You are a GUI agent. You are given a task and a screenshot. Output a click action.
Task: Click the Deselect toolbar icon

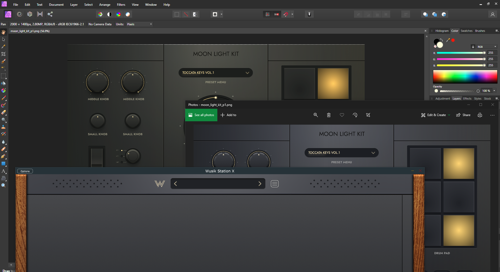coord(186,14)
